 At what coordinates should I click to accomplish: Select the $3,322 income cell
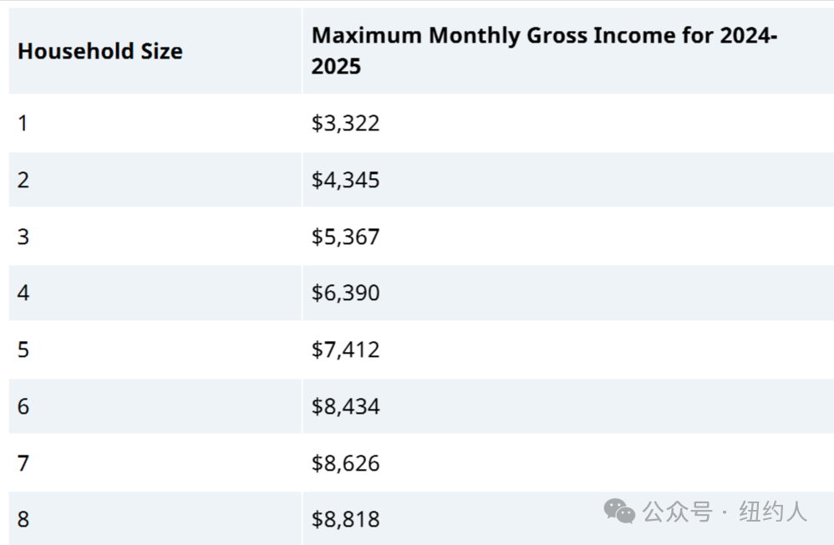[x=568, y=124]
